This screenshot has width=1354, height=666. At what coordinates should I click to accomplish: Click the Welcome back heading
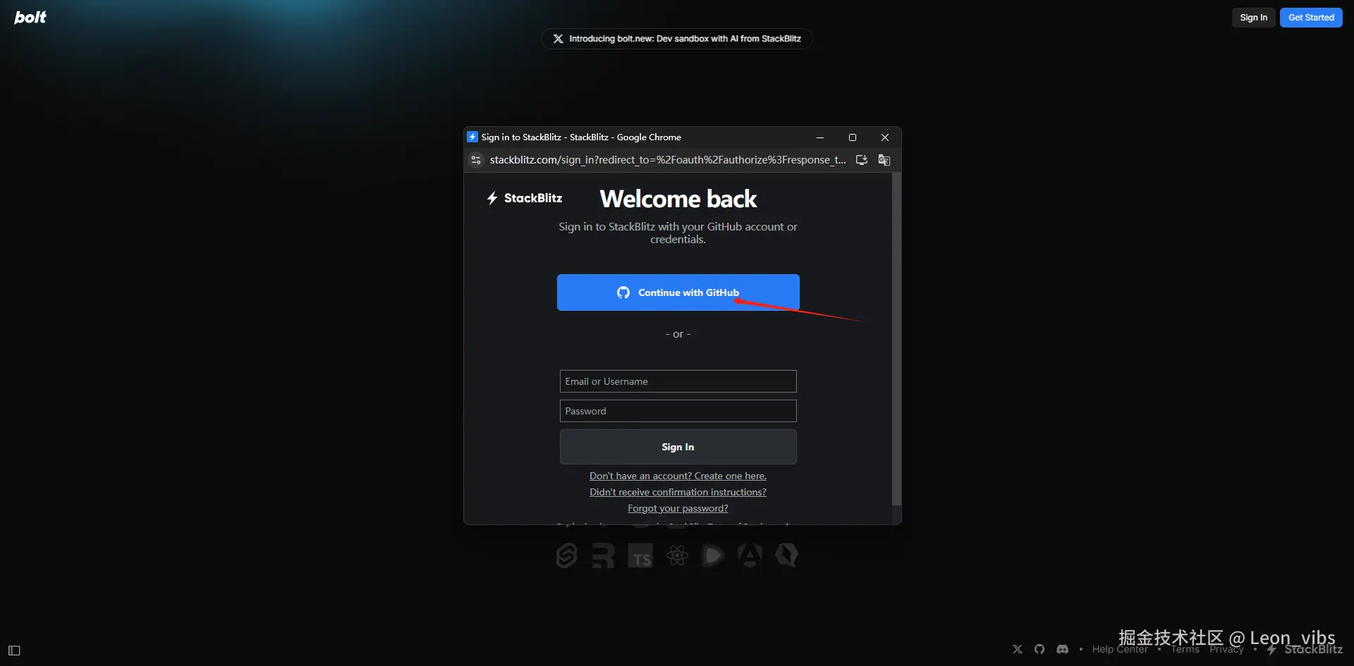tap(678, 199)
